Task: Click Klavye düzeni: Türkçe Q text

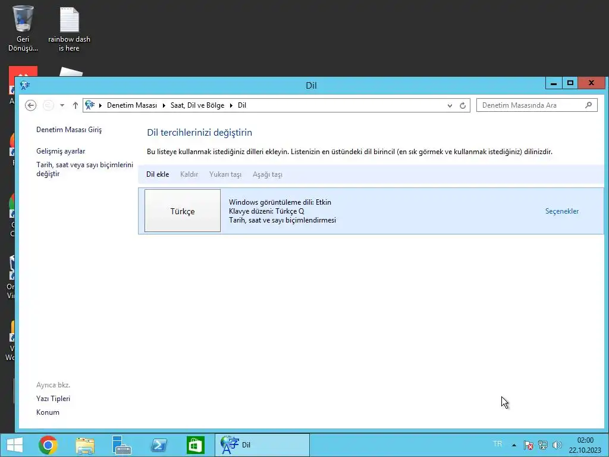Action: click(x=266, y=211)
